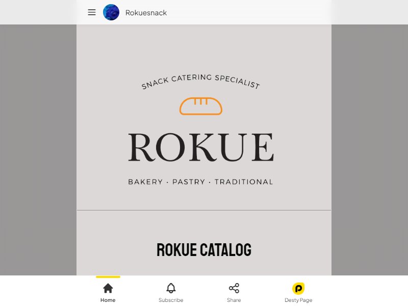Select the Subscribe label
This screenshot has height=306, width=408.
click(171, 300)
